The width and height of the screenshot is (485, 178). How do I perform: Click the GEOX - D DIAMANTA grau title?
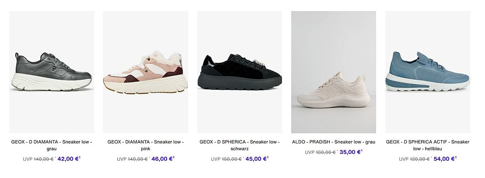point(52,145)
